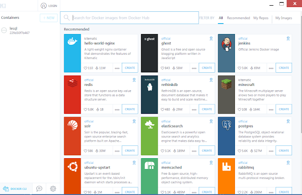
Task: Open the more options dots on elasticsearch
Action: click(x=194, y=151)
